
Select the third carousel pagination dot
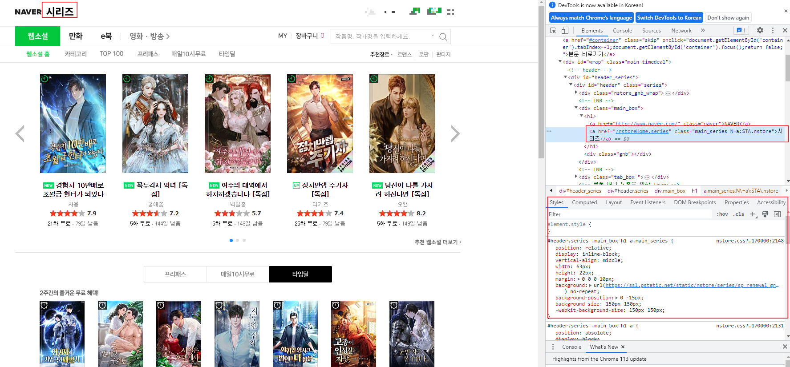pos(244,240)
